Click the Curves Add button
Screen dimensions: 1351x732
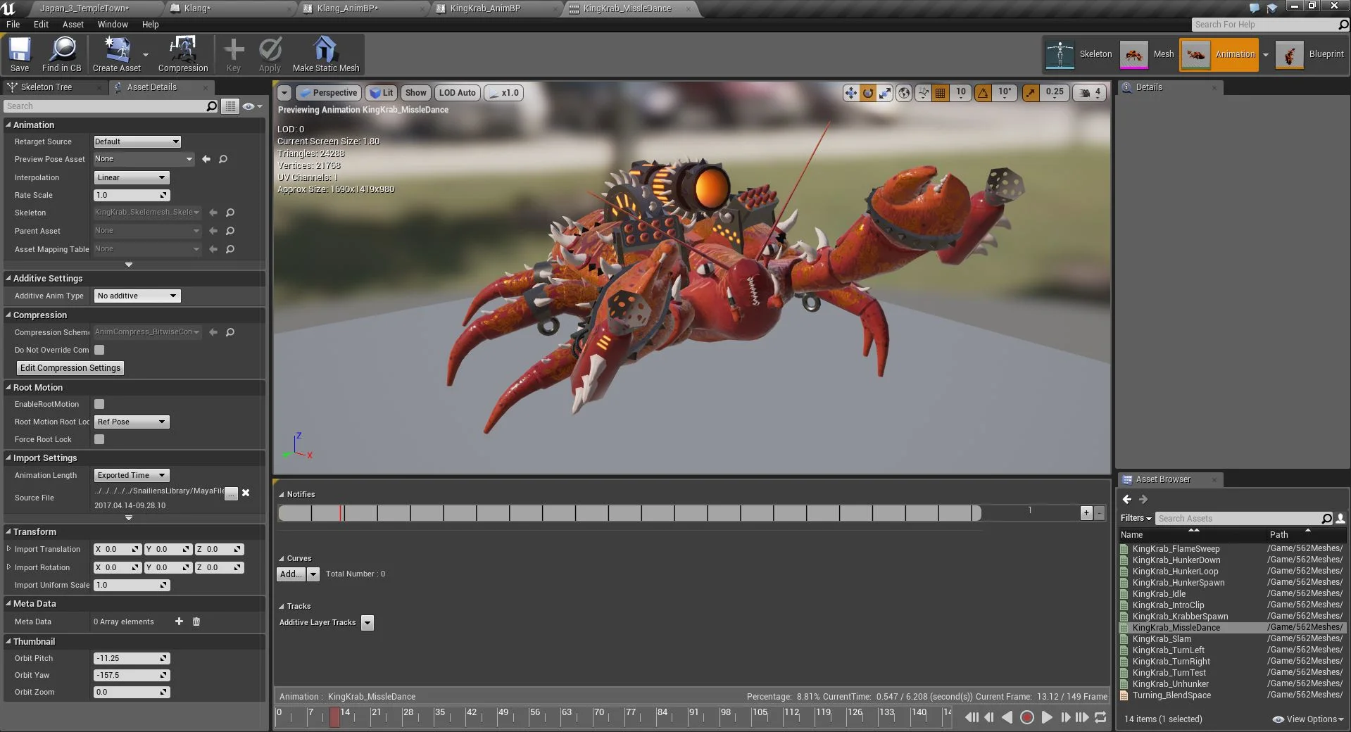(291, 574)
